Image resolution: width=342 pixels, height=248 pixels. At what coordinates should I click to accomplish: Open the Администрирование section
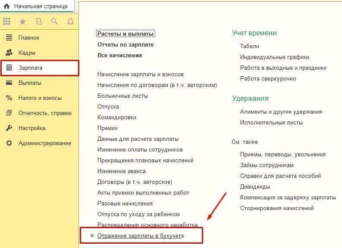coord(39,143)
